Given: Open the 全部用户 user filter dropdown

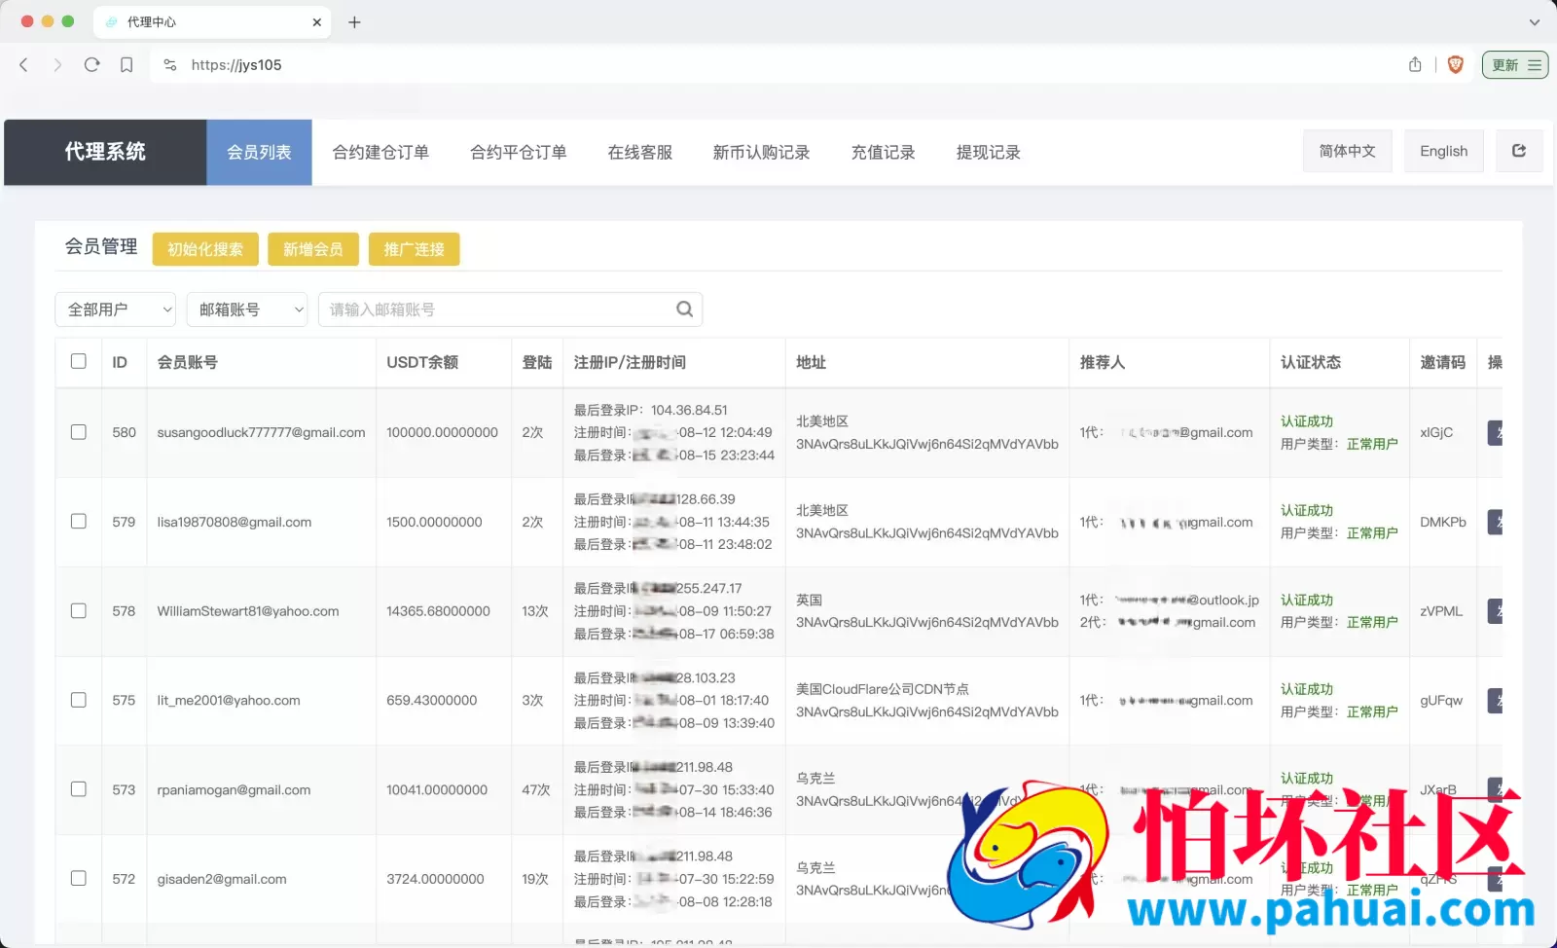Looking at the screenshot, I should tap(116, 310).
